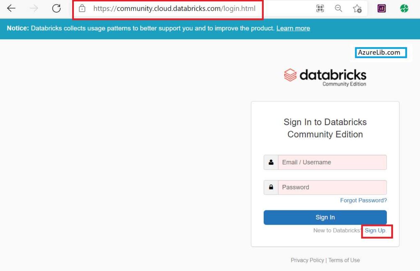Open the Learn more link in notice
The height and width of the screenshot is (271, 420).
point(293,28)
